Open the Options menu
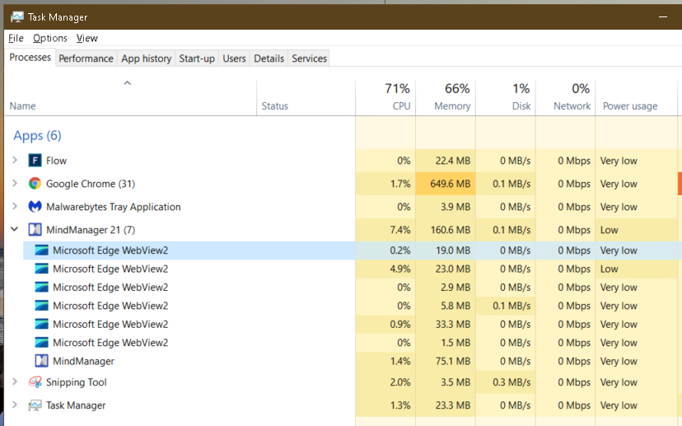The width and height of the screenshot is (682, 426). [50, 38]
